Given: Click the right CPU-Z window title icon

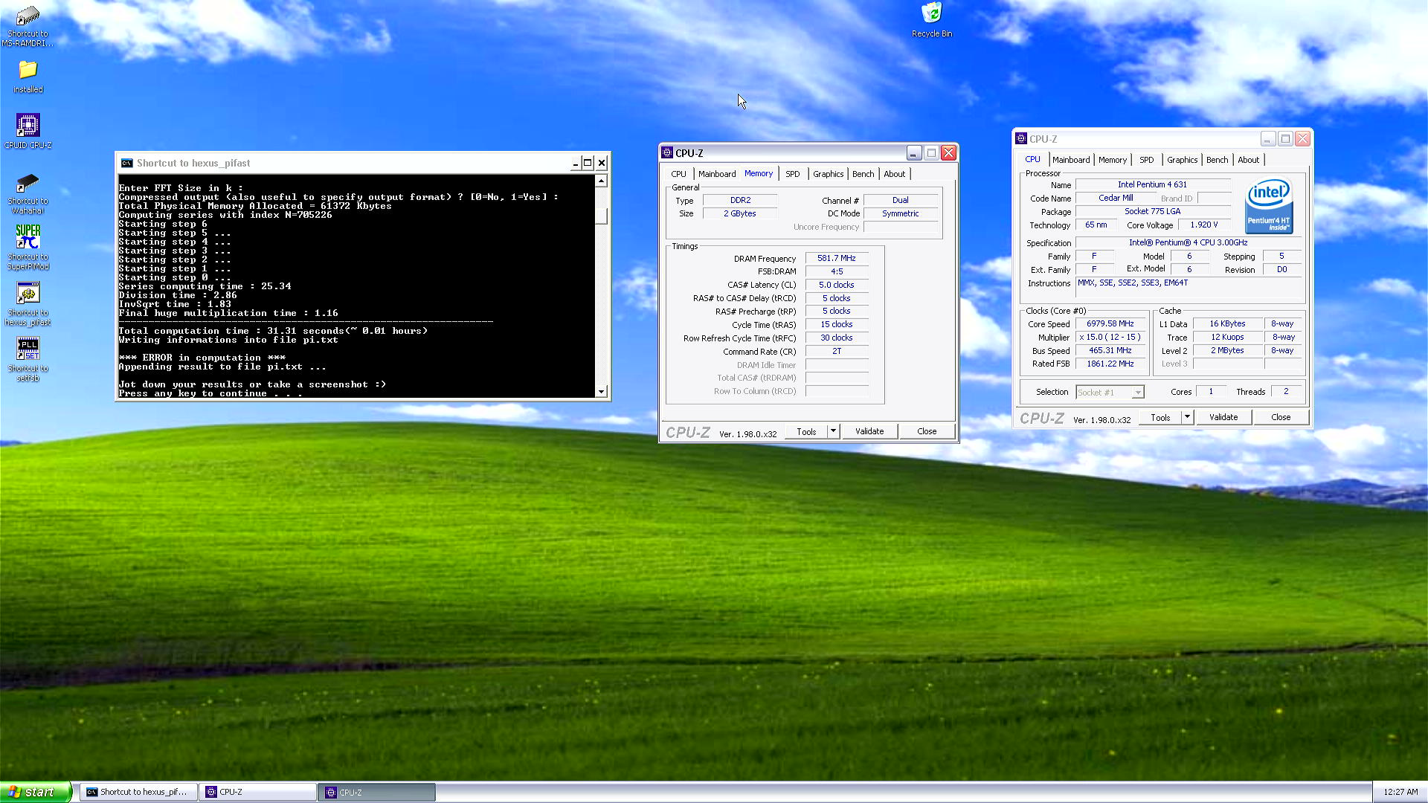Looking at the screenshot, I should [1021, 138].
